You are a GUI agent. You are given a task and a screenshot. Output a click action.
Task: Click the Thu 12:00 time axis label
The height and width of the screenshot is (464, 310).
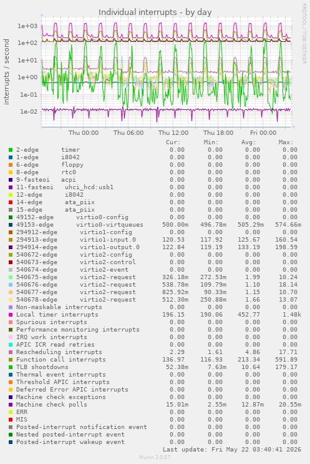click(x=173, y=133)
